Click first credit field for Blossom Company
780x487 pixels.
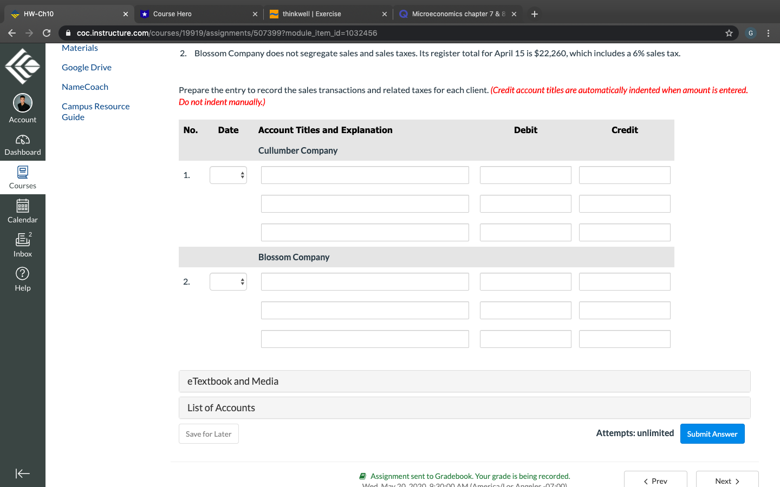coord(625,281)
